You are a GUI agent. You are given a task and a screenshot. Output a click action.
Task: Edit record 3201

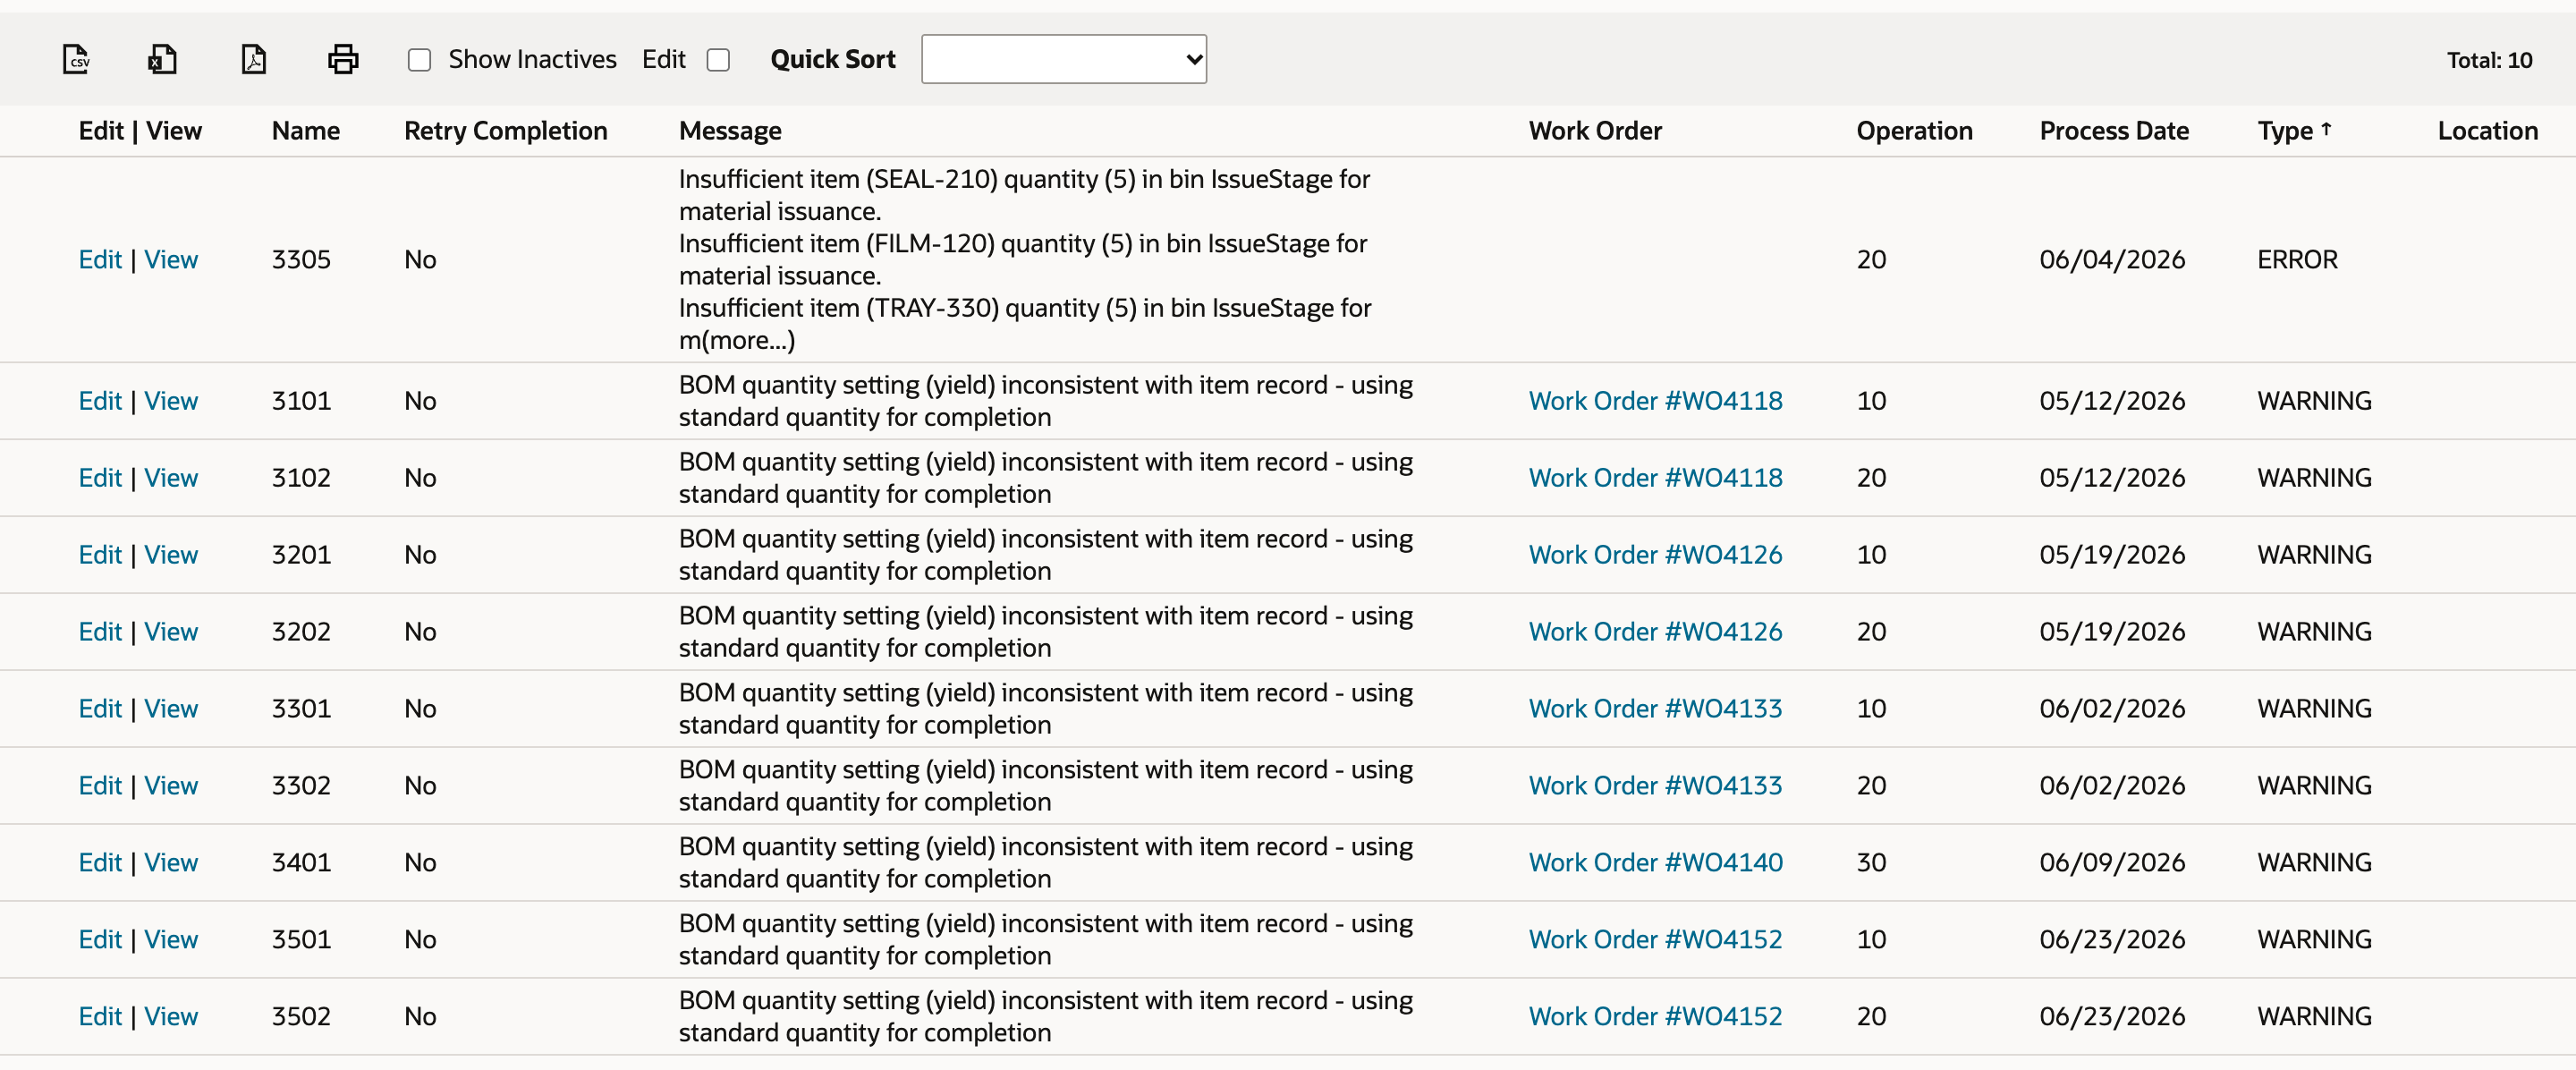coord(100,555)
